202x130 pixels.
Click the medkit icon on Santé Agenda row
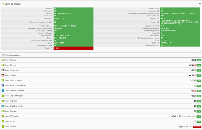[x=195, y=60]
